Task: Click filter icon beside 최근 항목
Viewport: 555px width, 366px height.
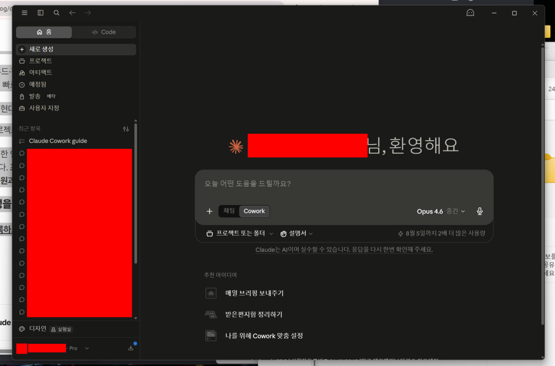Action: click(x=126, y=129)
